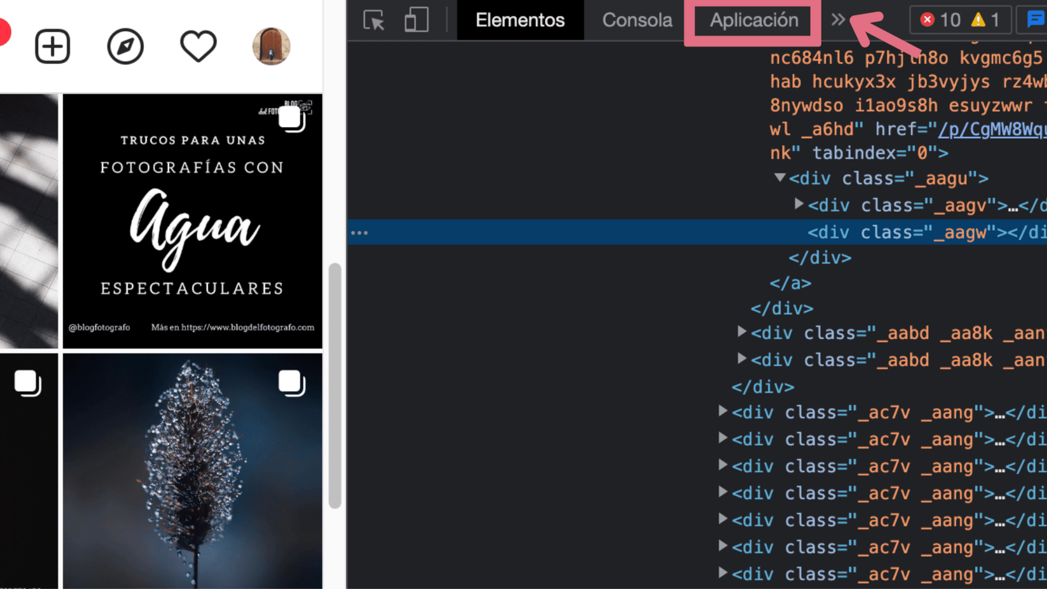Expand the div class _aagv node

click(798, 204)
